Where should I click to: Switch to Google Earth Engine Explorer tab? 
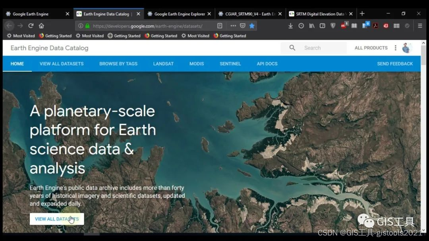180,14
